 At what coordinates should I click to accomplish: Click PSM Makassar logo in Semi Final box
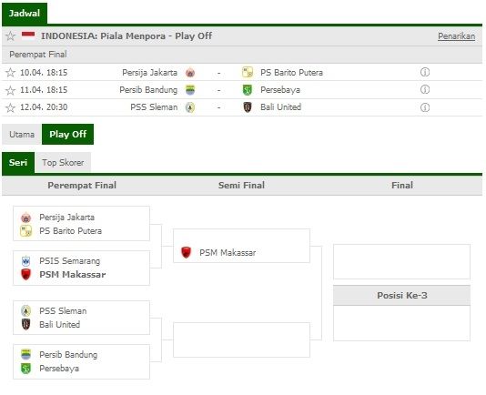click(186, 252)
